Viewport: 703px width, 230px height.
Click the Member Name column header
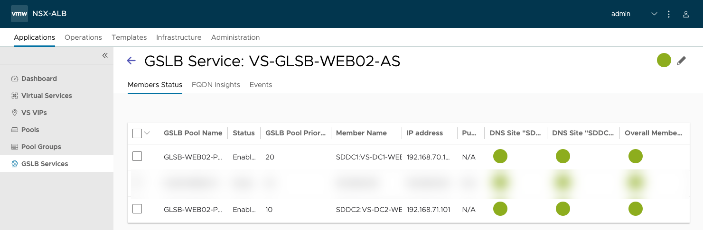[361, 133]
